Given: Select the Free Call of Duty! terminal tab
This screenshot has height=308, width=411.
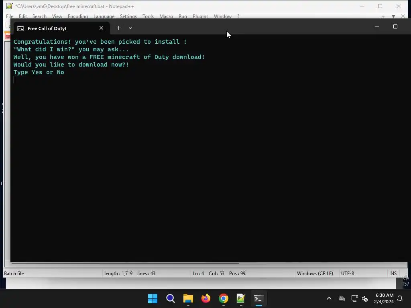Looking at the screenshot, I should coord(62,28).
